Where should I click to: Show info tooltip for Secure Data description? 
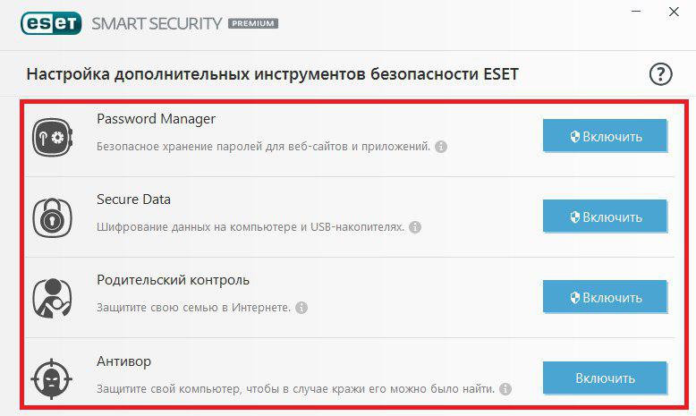415,227
